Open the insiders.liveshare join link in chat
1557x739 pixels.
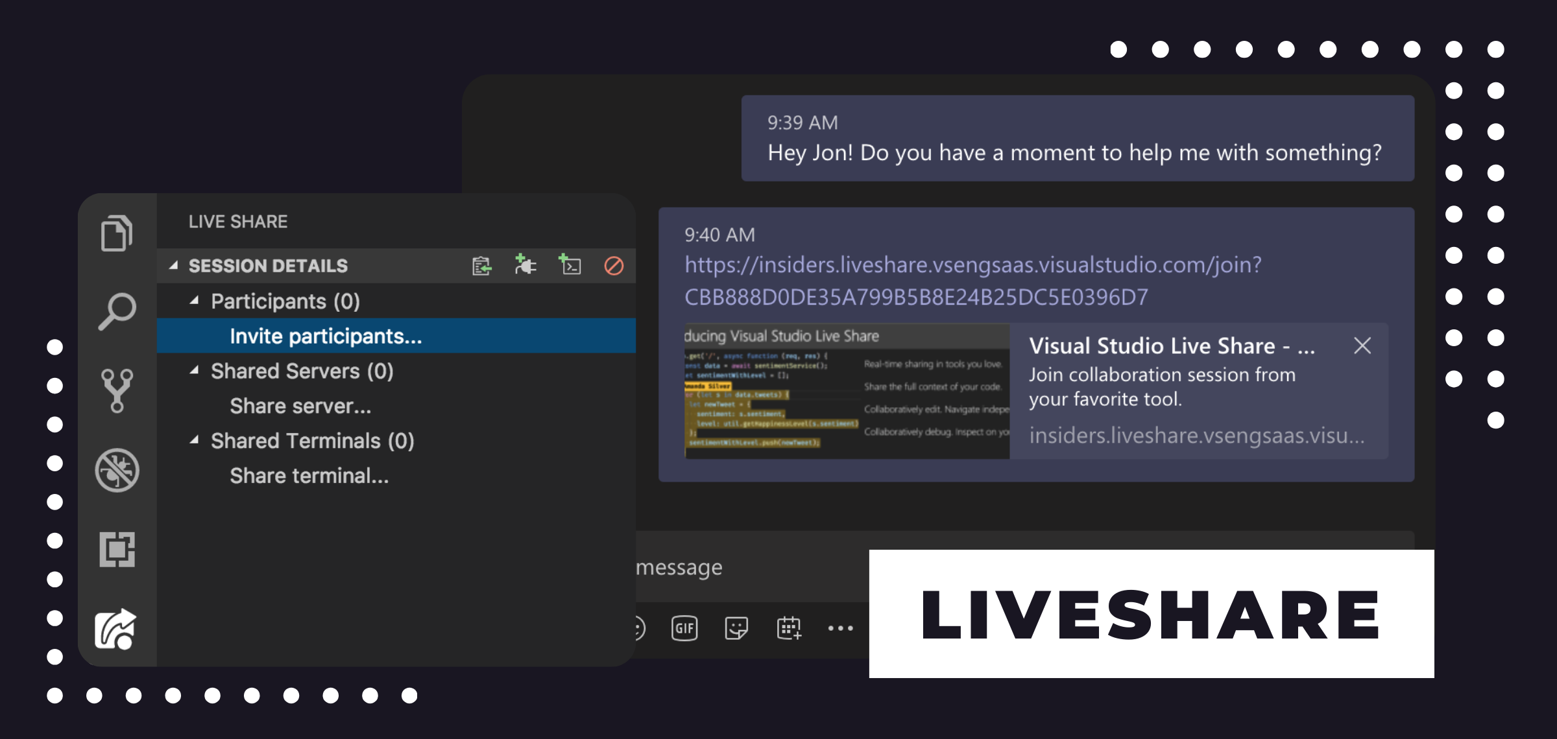(973, 281)
